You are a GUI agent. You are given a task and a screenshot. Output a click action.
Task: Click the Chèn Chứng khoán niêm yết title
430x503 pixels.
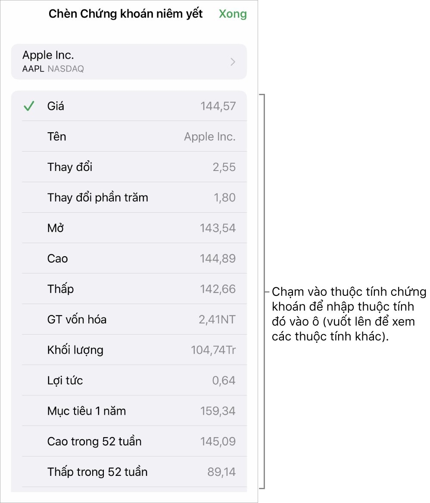point(125,14)
